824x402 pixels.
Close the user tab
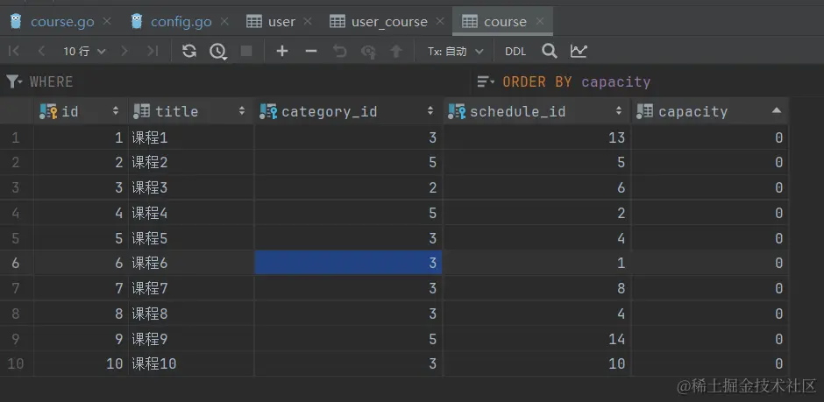click(x=308, y=22)
